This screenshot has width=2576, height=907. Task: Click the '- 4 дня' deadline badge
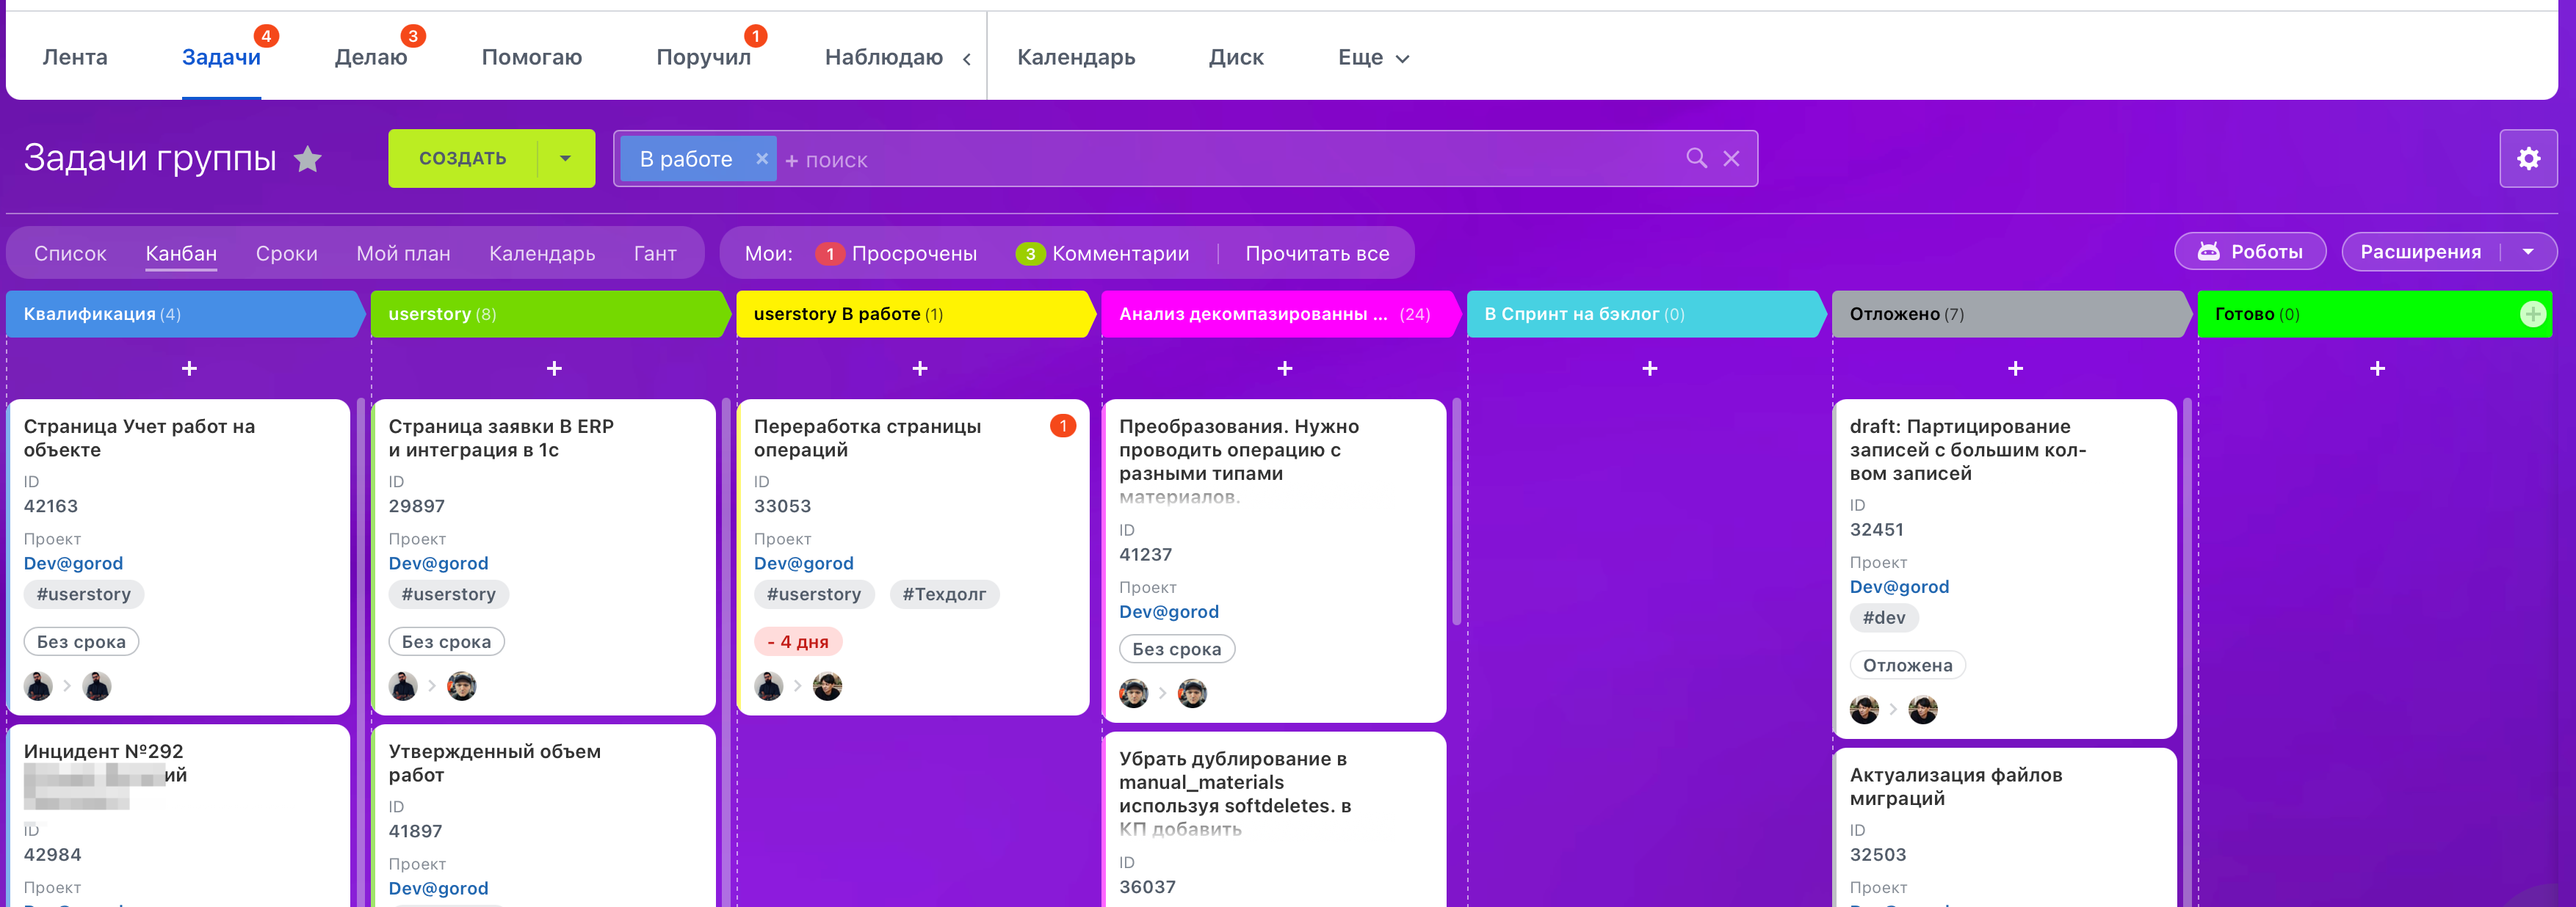798,641
